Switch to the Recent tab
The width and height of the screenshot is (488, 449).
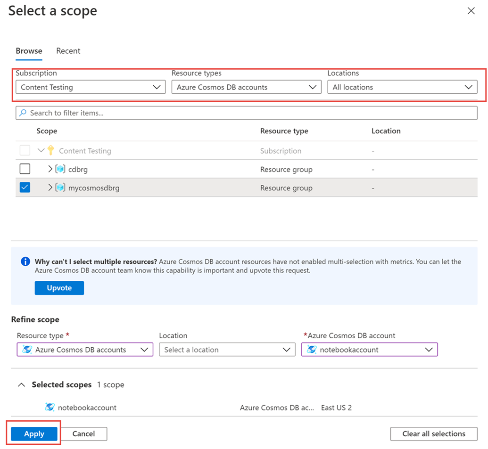pos(68,50)
